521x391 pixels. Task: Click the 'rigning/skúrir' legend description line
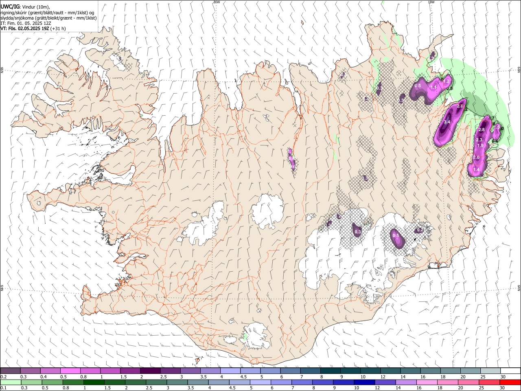(47, 13)
